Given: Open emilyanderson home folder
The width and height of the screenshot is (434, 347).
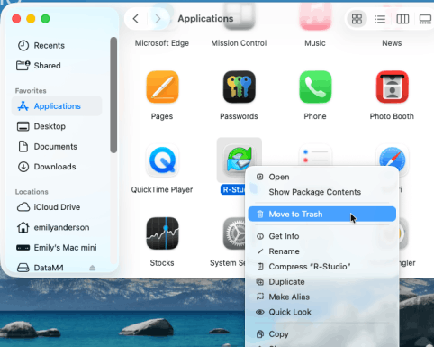Looking at the screenshot, I should [57, 227].
